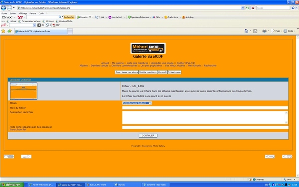
Task: Expand the address bar history dropdown
Action: (x=243, y=8)
